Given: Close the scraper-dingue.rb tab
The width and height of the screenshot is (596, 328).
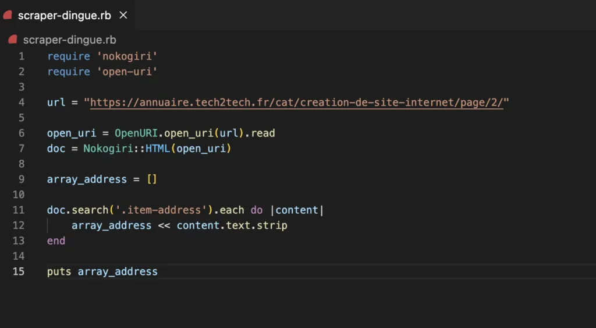Looking at the screenshot, I should [x=123, y=15].
